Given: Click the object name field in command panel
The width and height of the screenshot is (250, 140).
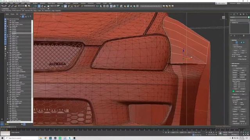Looking at the screenshot, I should click(x=239, y=17).
